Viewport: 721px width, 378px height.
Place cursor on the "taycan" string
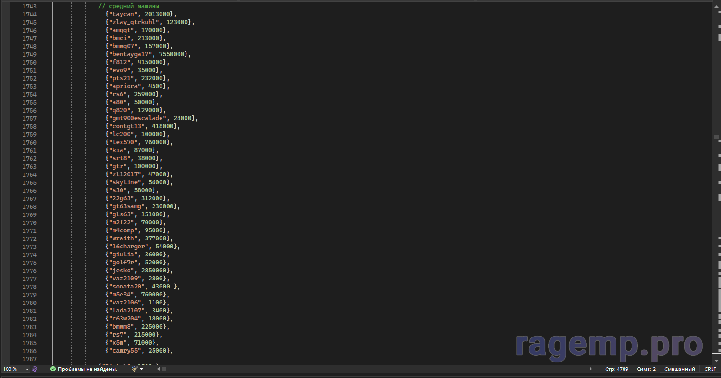(123, 14)
